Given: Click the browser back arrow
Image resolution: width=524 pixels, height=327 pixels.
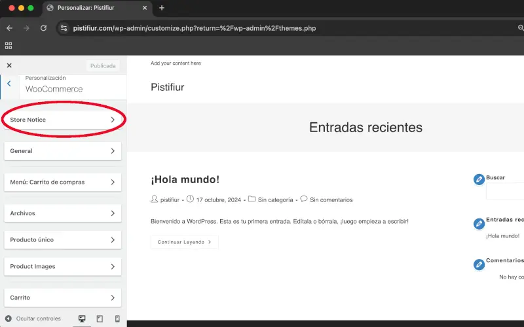Looking at the screenshot, I should 9,28.
